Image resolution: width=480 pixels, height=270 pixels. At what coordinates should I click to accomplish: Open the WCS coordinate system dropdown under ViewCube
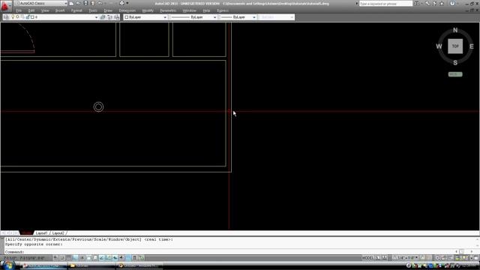coord(455,74)
